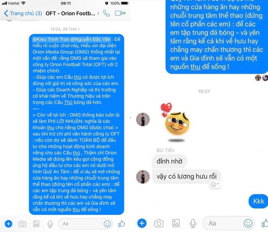Screen dimensions: 268x232
Task: Focus the left Aa message input field
Action: 85,224
